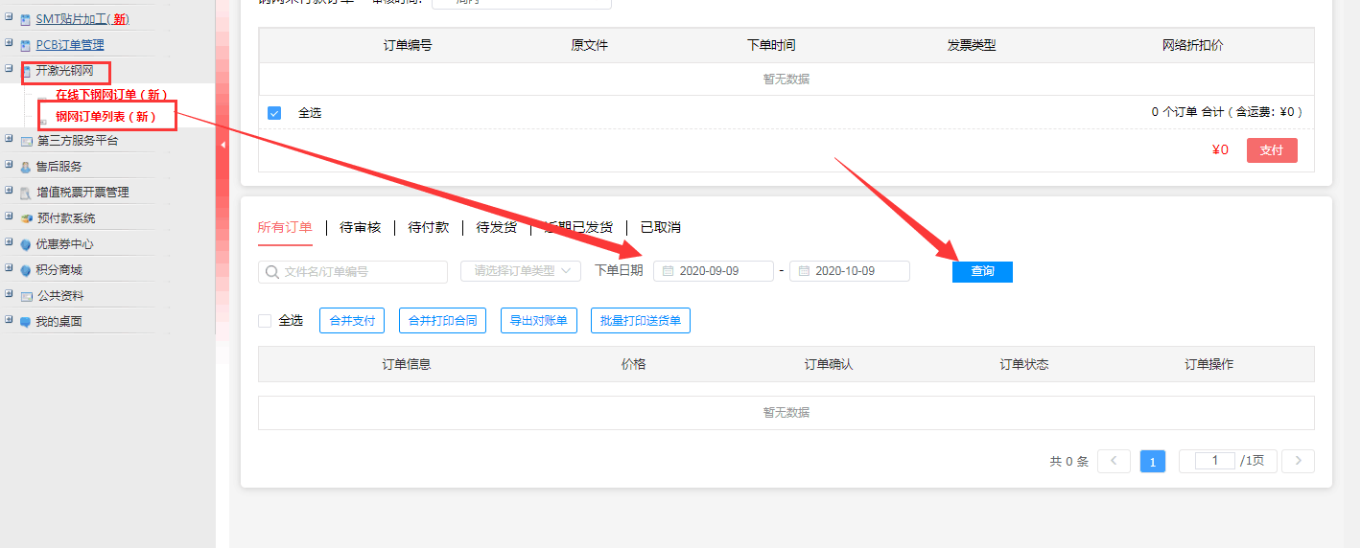Check the 全选 checkbox beside 合并支付
This screenshot has width=1361, height=548.
265,321
